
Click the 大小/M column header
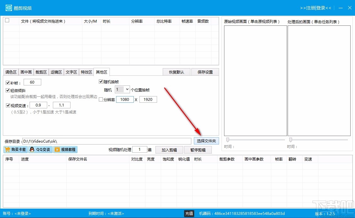click(91, 21)
